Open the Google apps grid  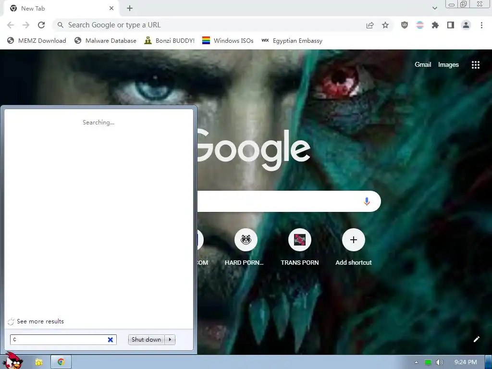coord(475,65)
